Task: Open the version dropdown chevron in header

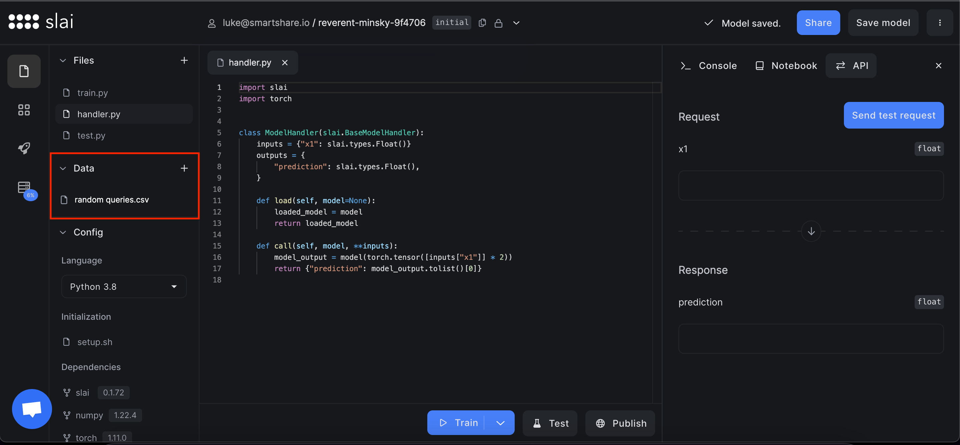Action: pos(516,23)
